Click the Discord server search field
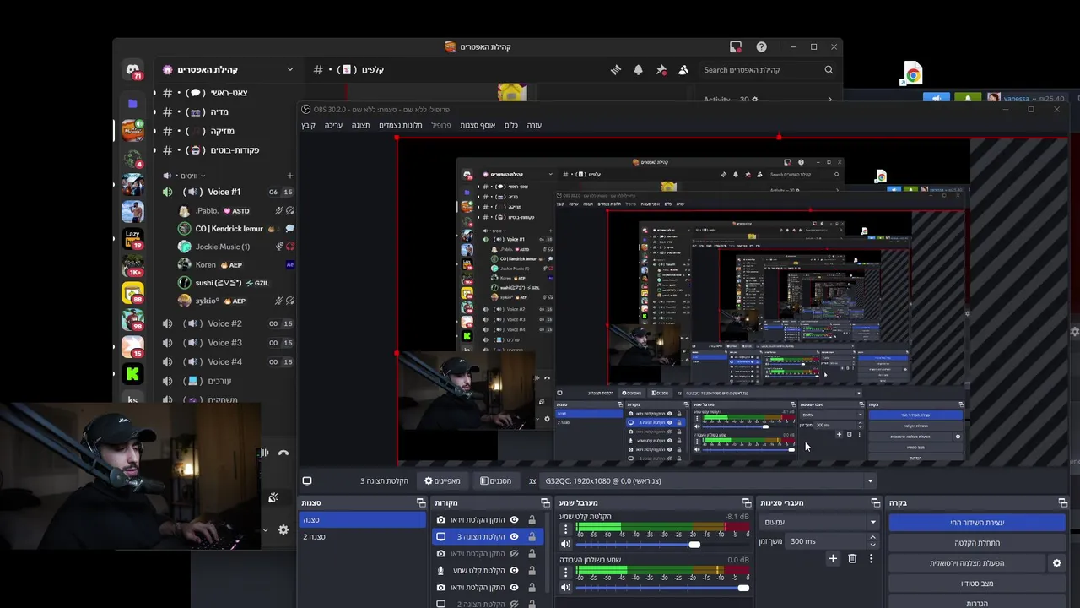This screenshot has height=608, width=1080. coord(768,70)
